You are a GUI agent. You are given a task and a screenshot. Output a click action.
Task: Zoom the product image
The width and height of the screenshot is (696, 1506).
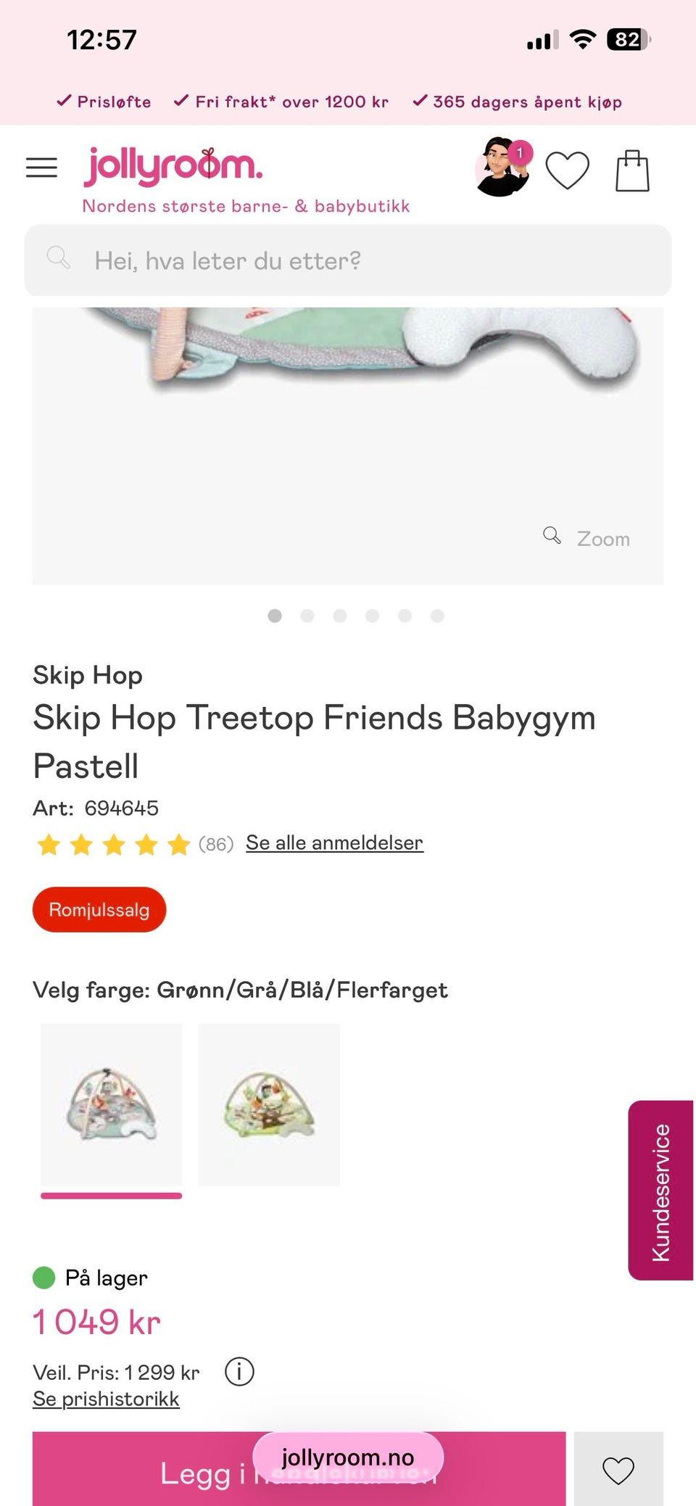coord(588,538)
